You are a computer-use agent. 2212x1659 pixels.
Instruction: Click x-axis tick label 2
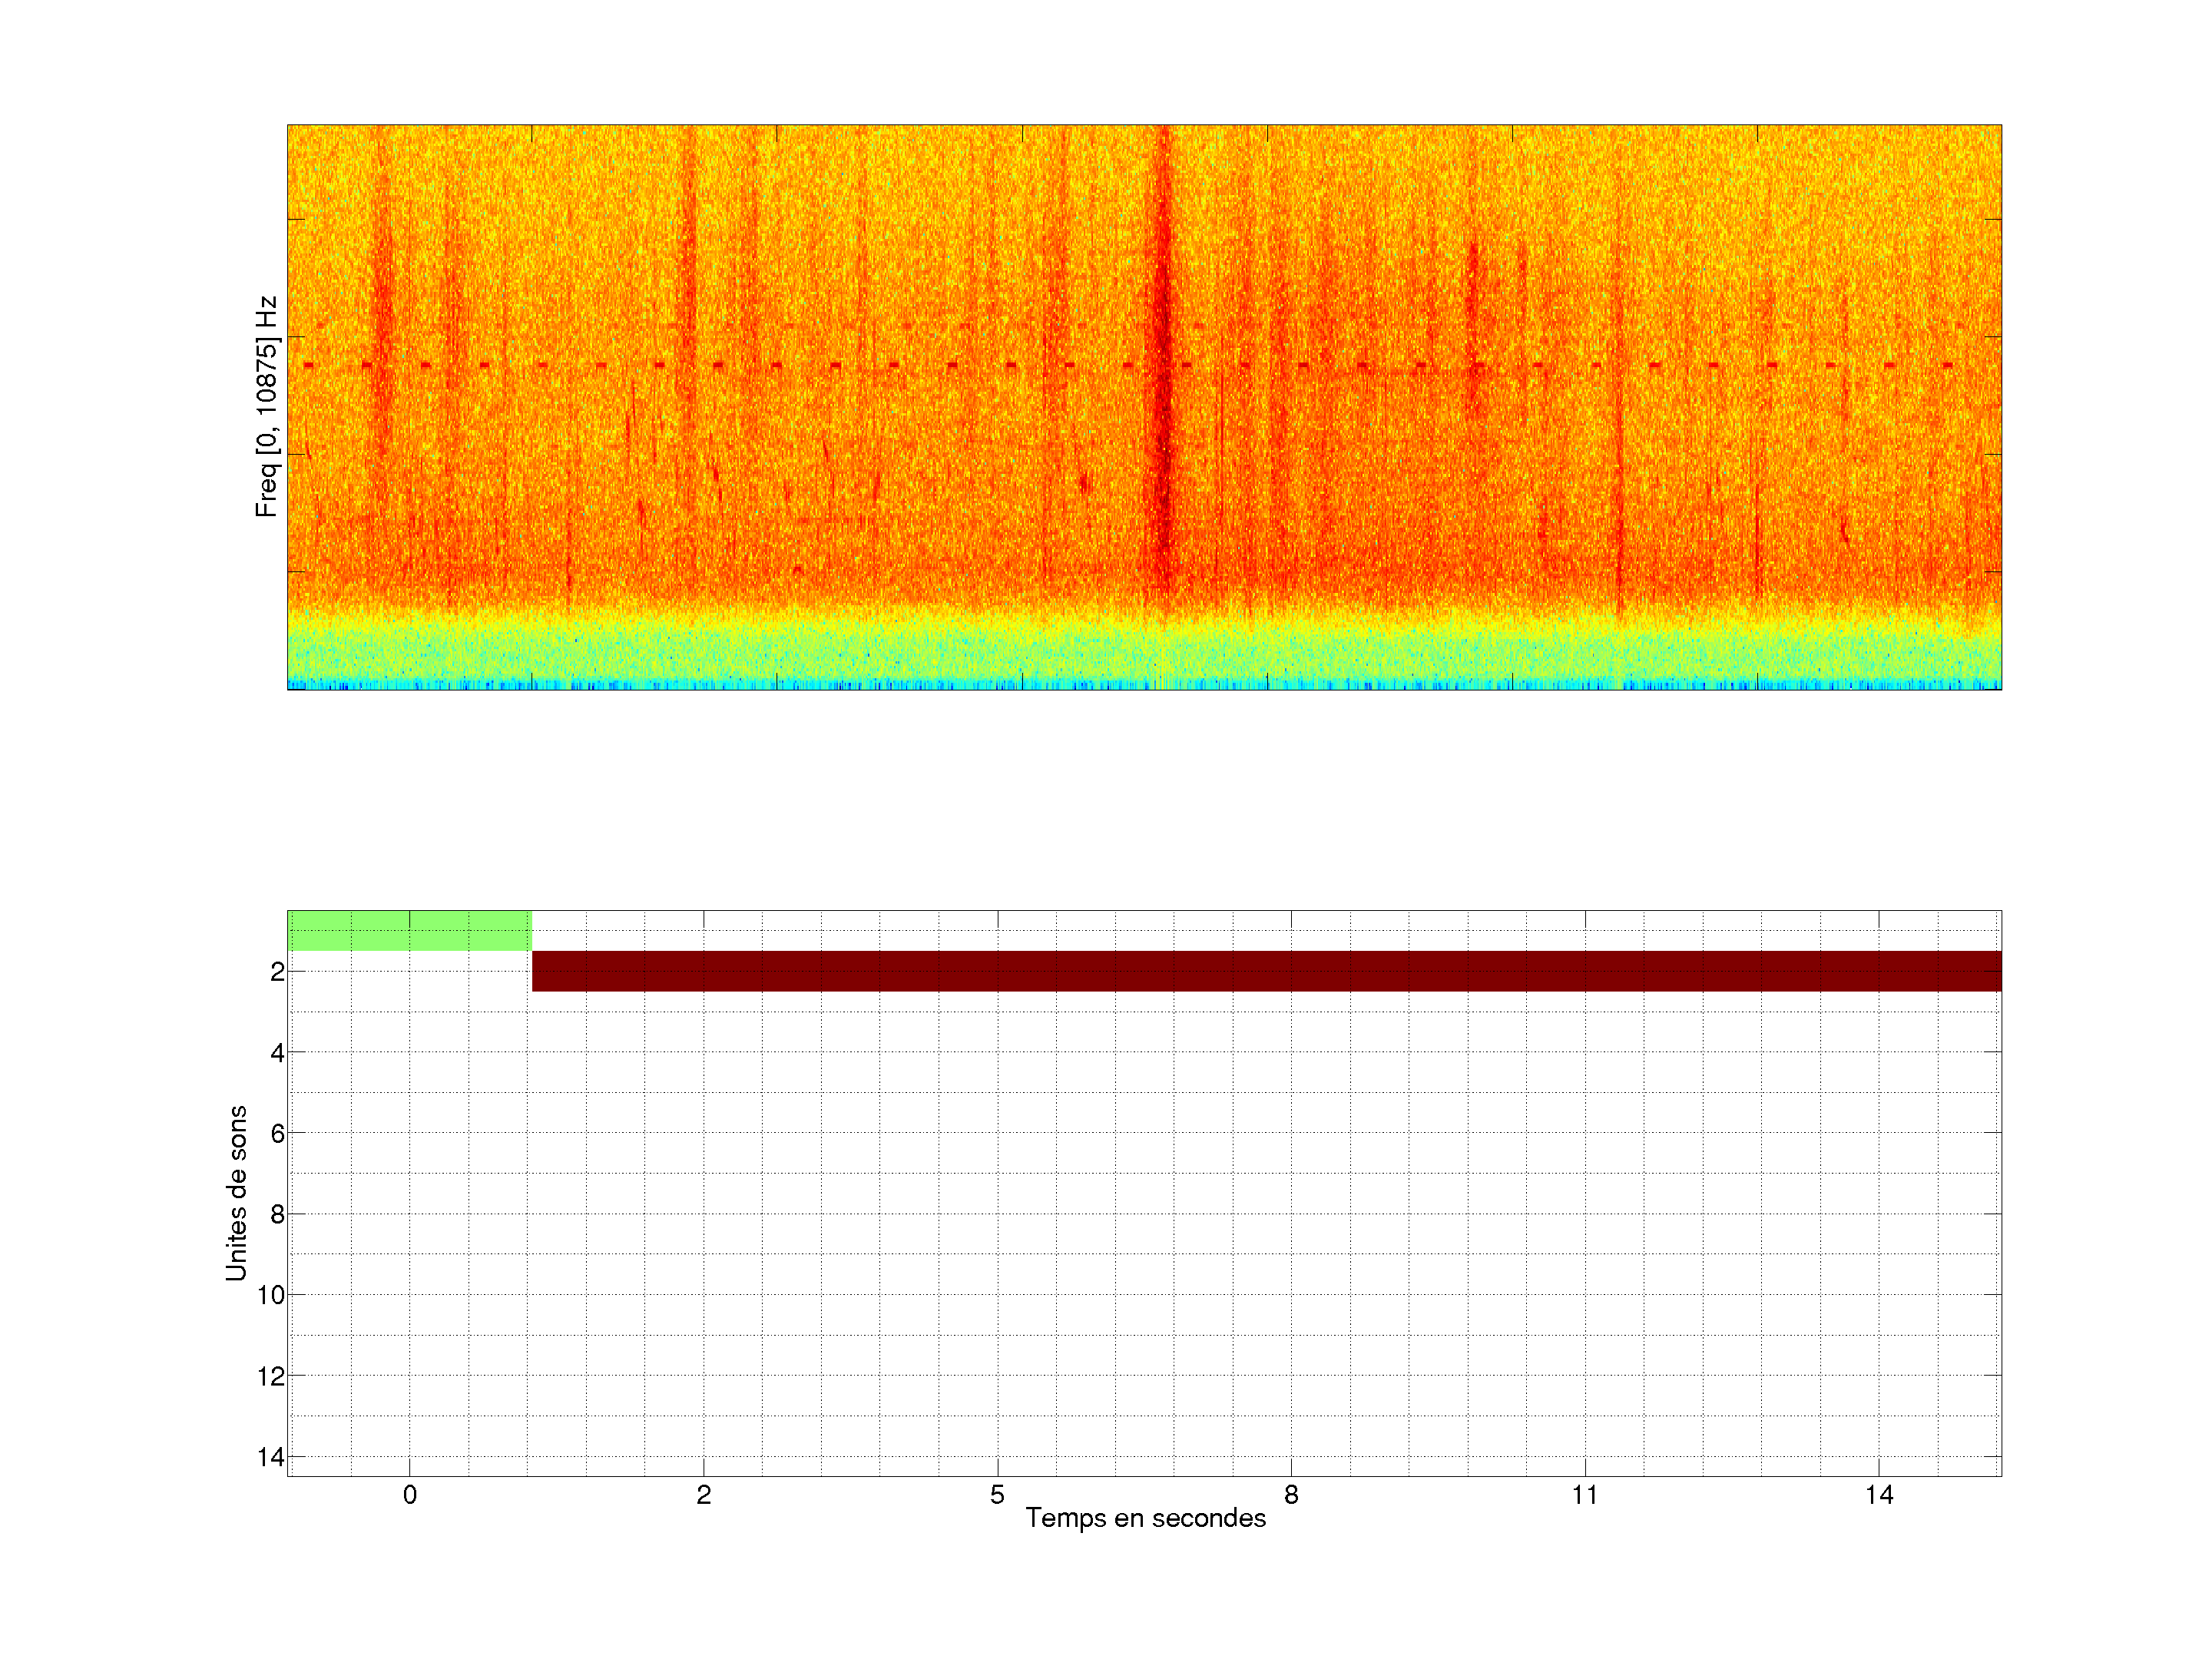703,1495
